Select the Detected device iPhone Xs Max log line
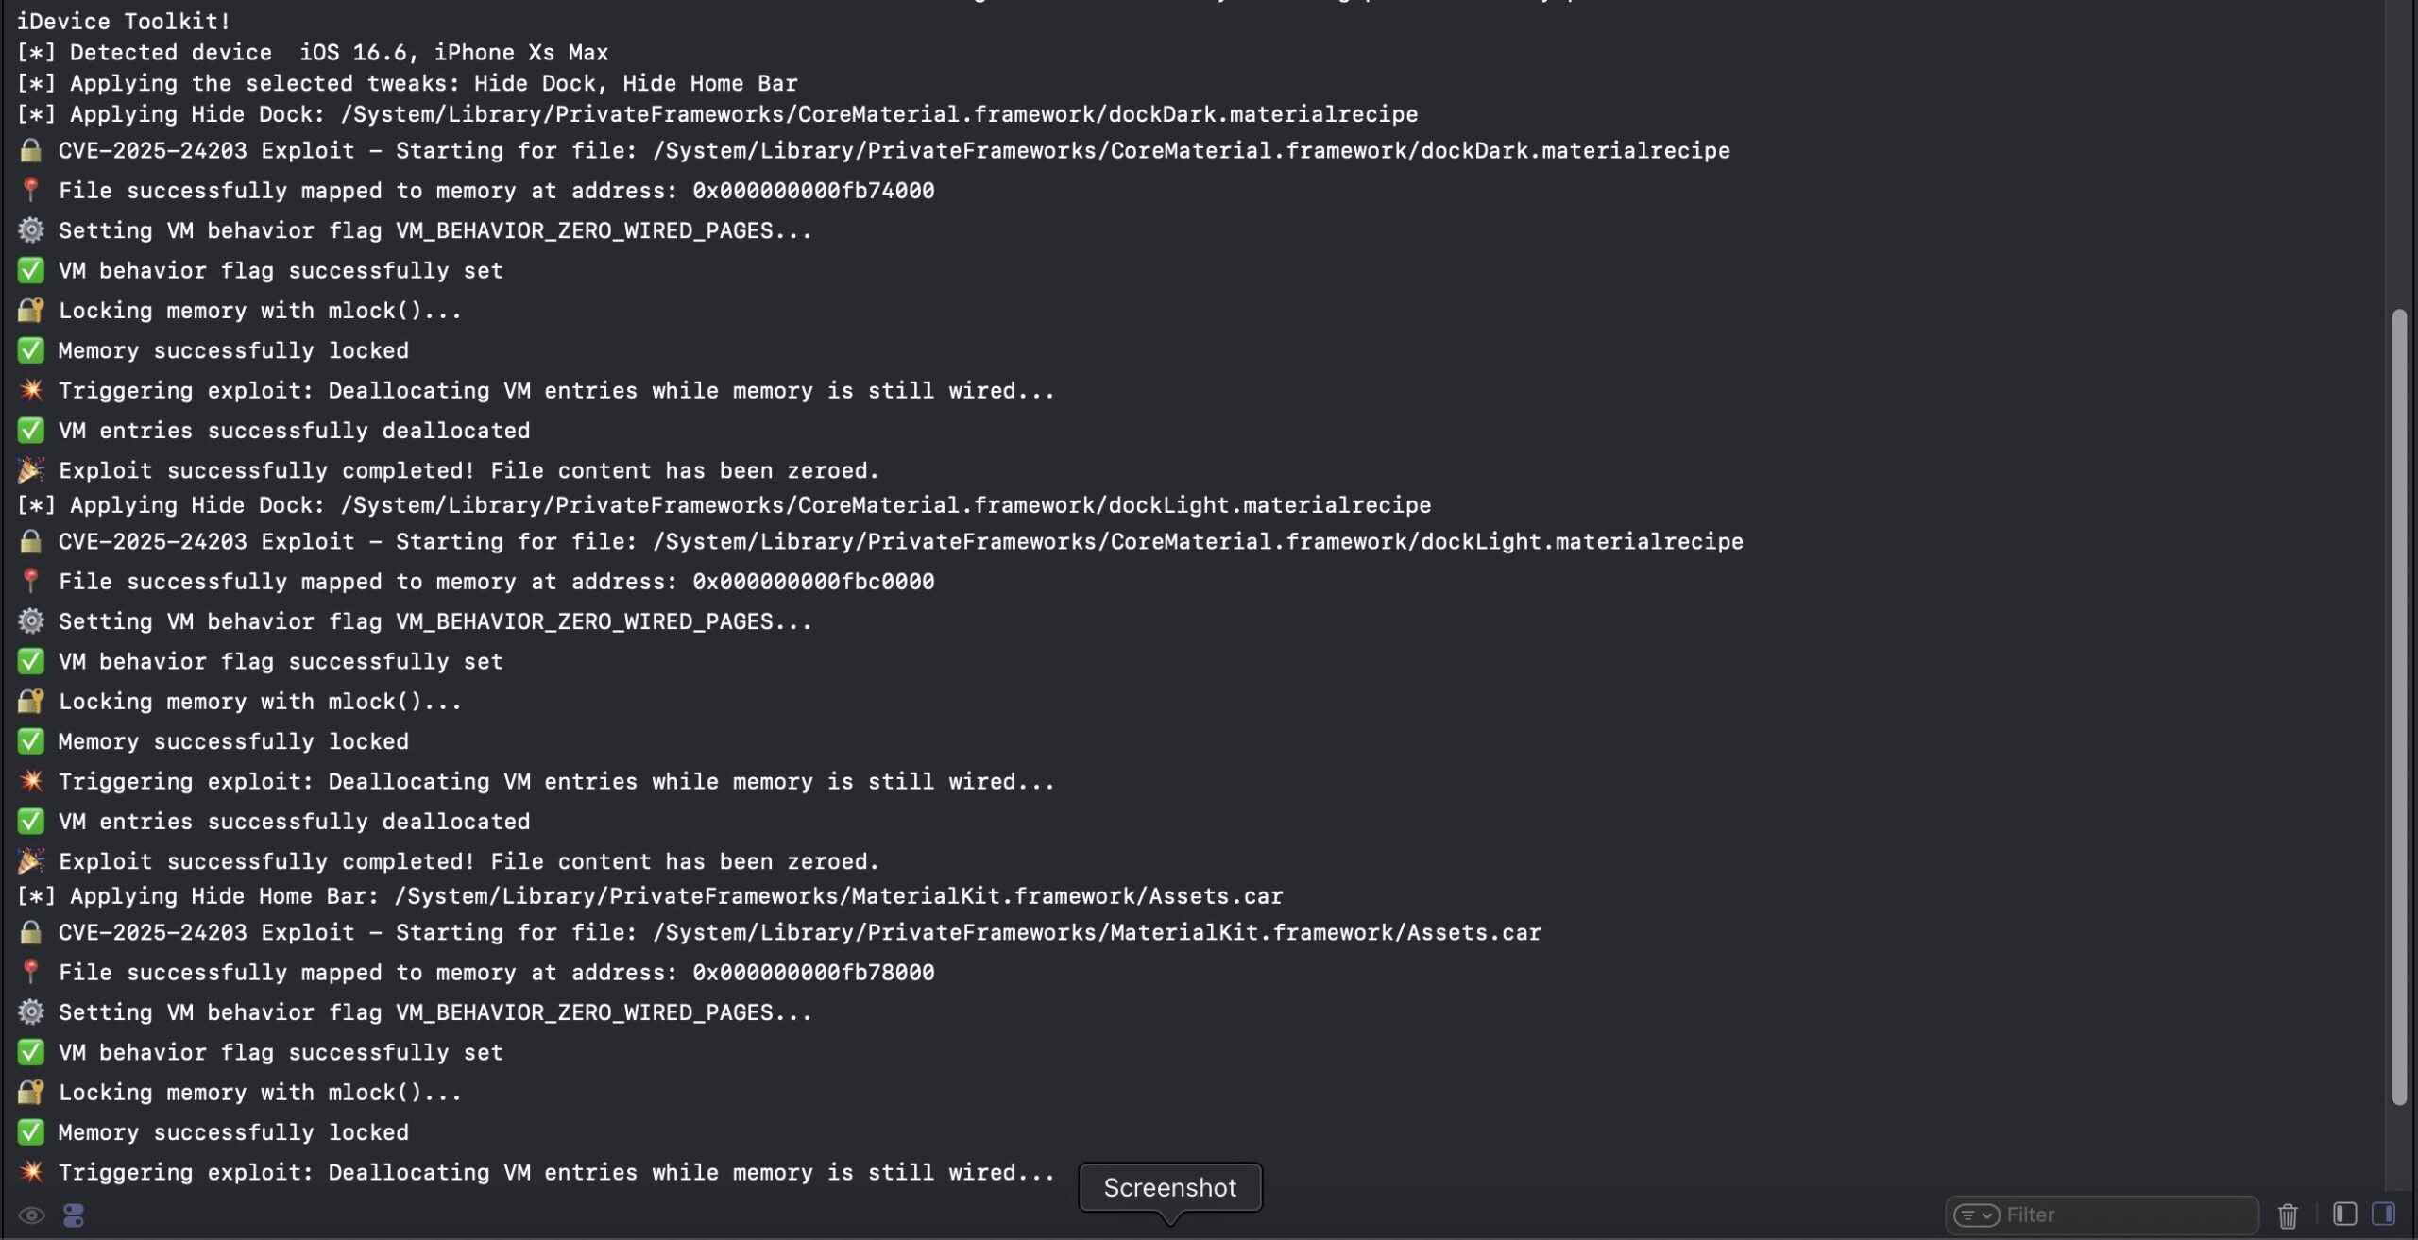 click(312, 52)
